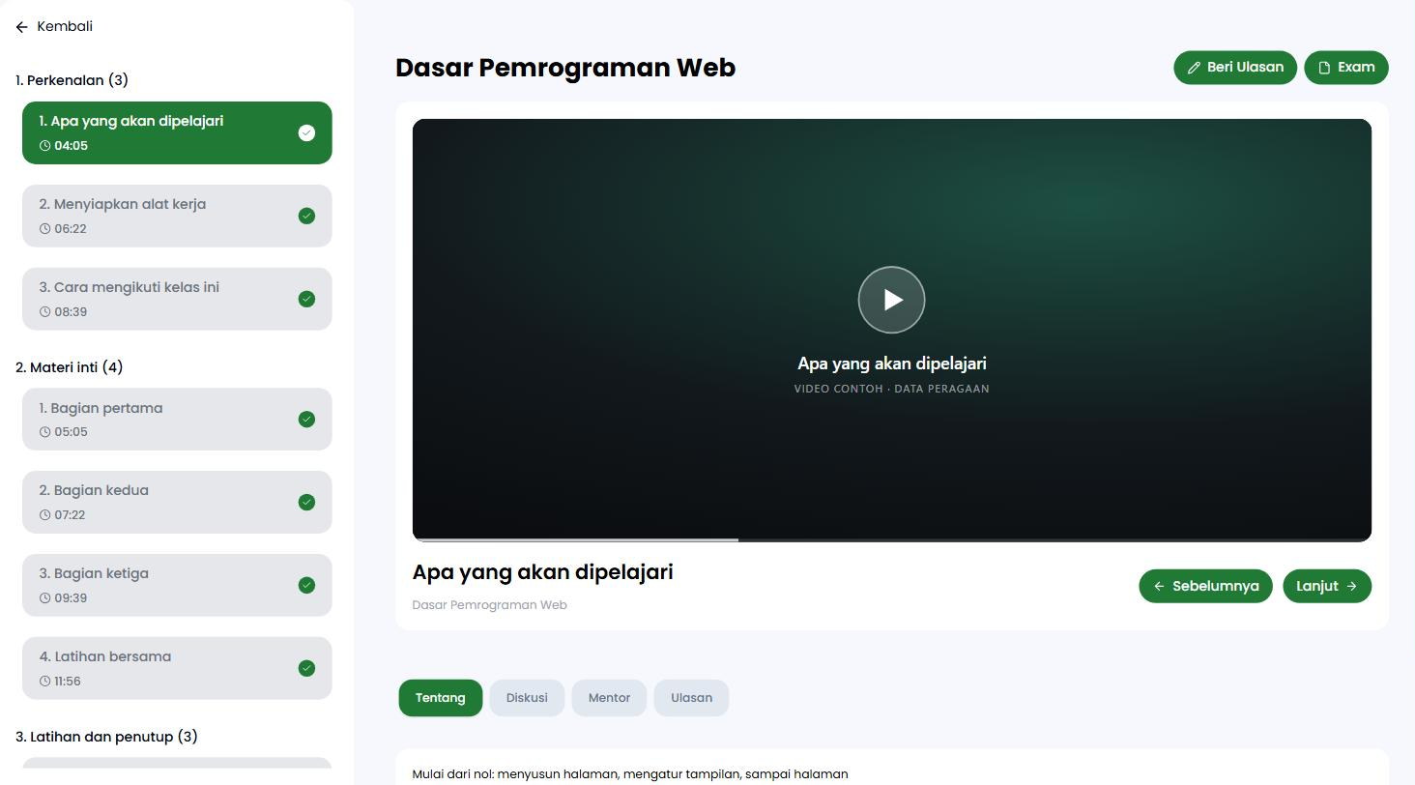This screenshot has height=785, width=1415.
Task: Select lesson title "2. Bagian kedua"
Action: coord(95,490)
